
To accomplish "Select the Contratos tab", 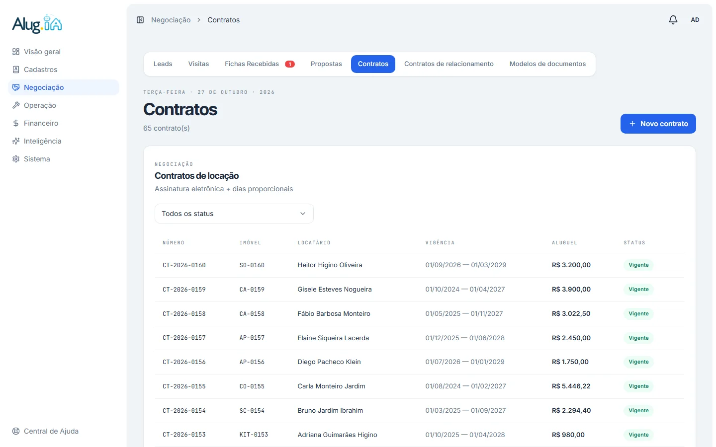I will pyautogui.click(x=373, y=64).
